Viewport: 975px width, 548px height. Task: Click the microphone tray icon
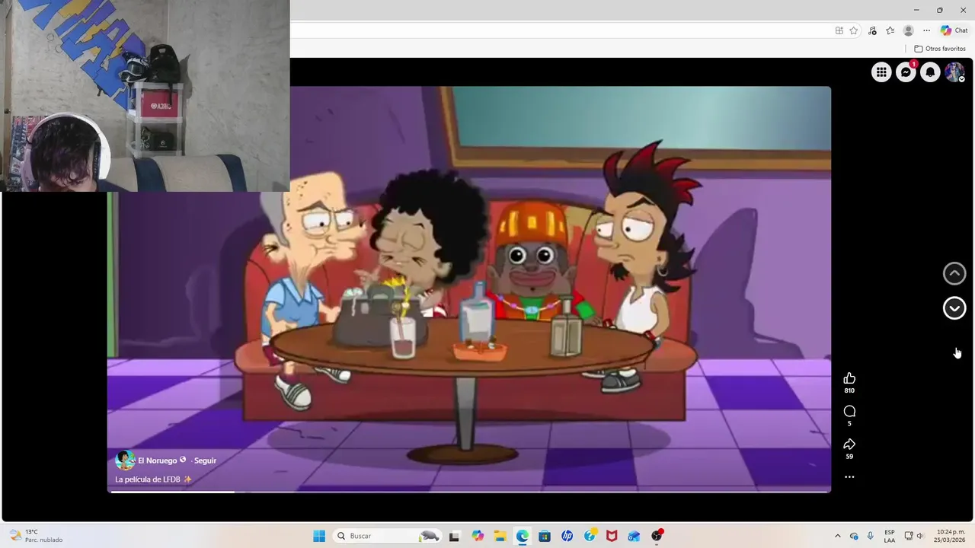click(871, 536)
